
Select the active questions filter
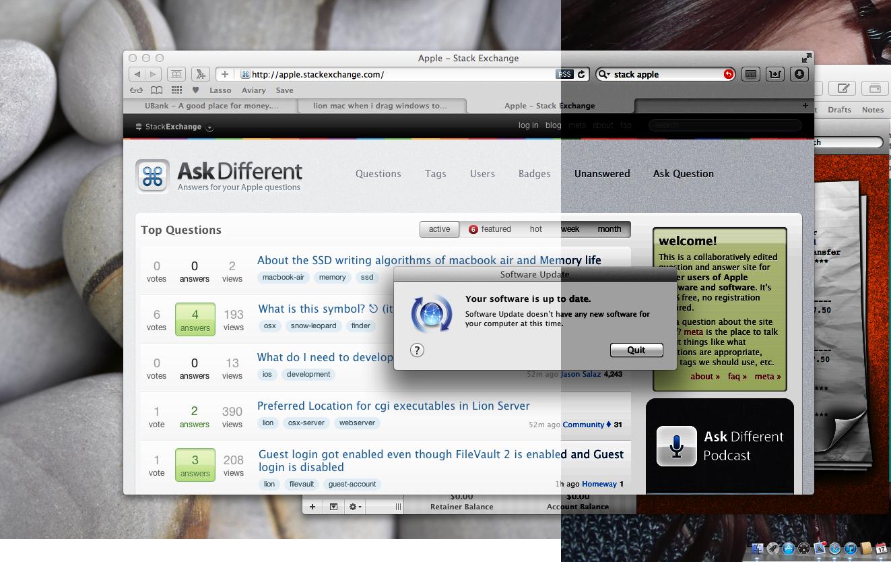pos(439,229)
